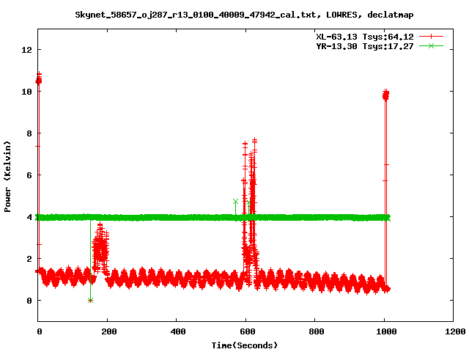Click the y-axis tick label 10
469x352 pixels.
coord(26,92)
